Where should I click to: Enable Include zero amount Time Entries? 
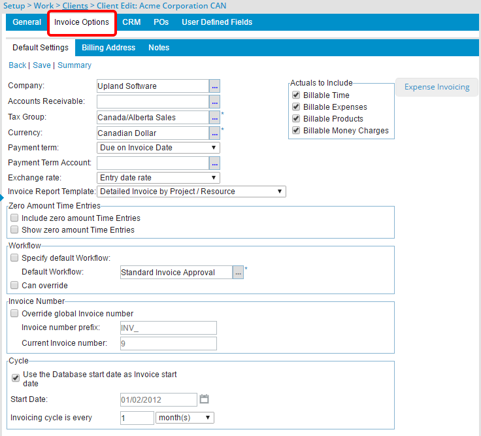tap(14, 218)
